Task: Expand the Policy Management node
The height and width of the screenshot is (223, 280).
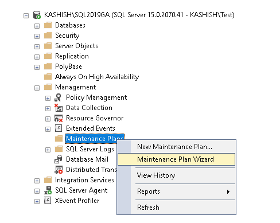Action: point(48,98)
